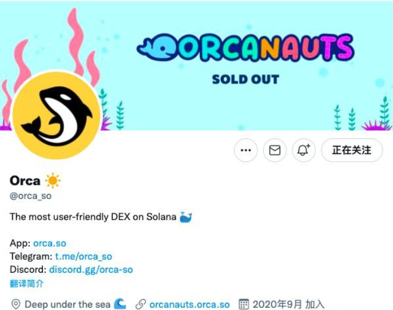Open the t.me/orca_so Telegram link
This screenshot has width=393, height=310.
[84, 256]
